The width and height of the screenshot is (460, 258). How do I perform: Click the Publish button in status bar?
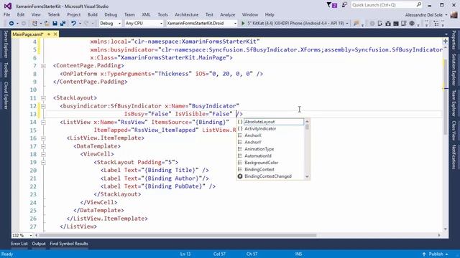point(436,254)
